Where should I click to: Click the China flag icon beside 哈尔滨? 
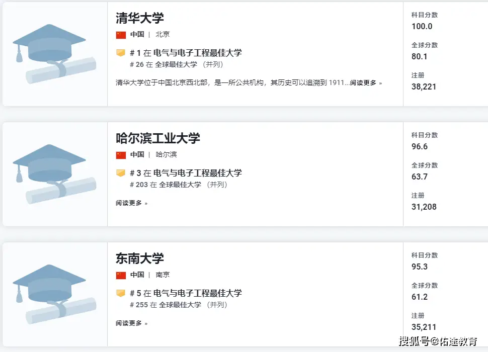(121, 155)
